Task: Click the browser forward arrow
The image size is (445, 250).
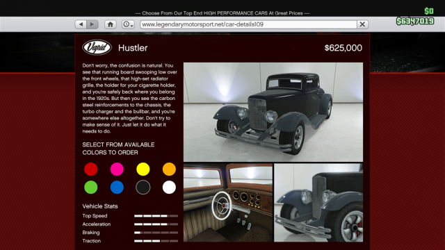Action: coord(92,24)
